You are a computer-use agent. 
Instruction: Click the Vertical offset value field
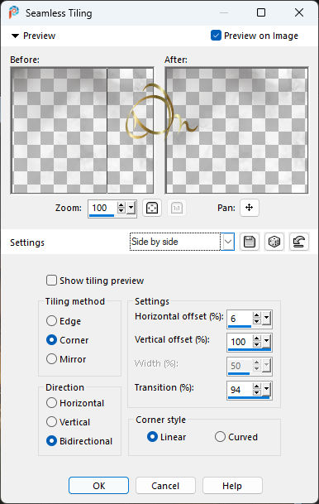pos(240,342)
